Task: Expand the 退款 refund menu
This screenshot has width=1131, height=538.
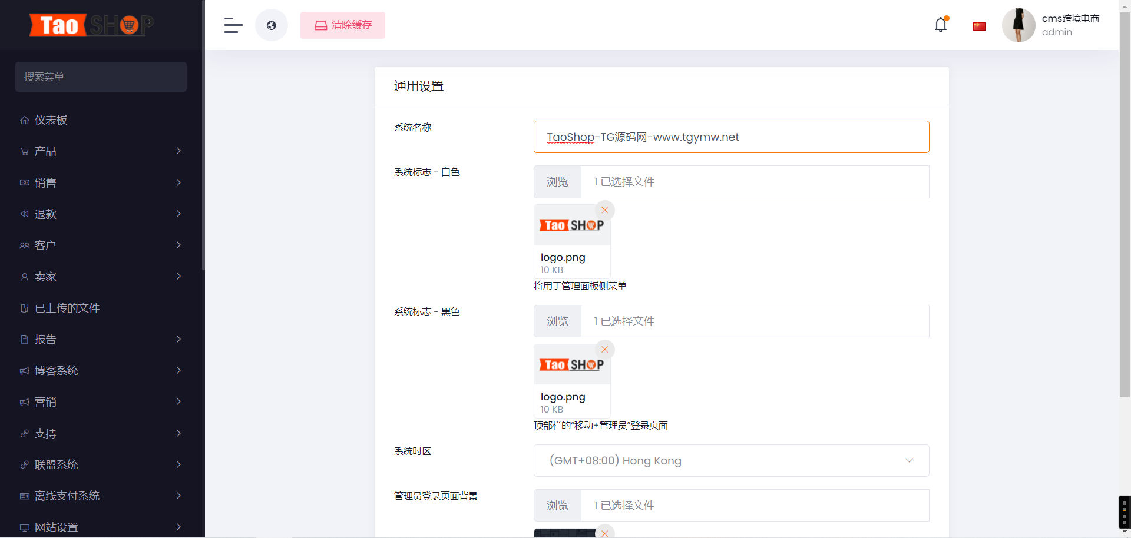Action: point(101,214)
